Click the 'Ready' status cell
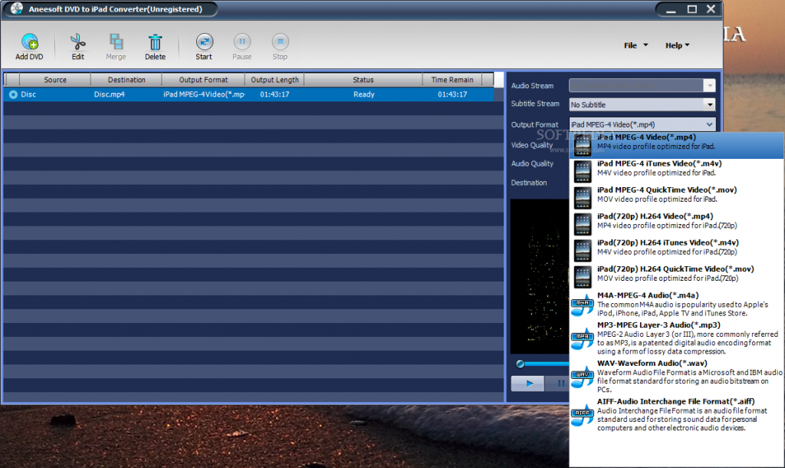Image resolution: width=785 pixels, height=468 pixels. coord(364,94)
